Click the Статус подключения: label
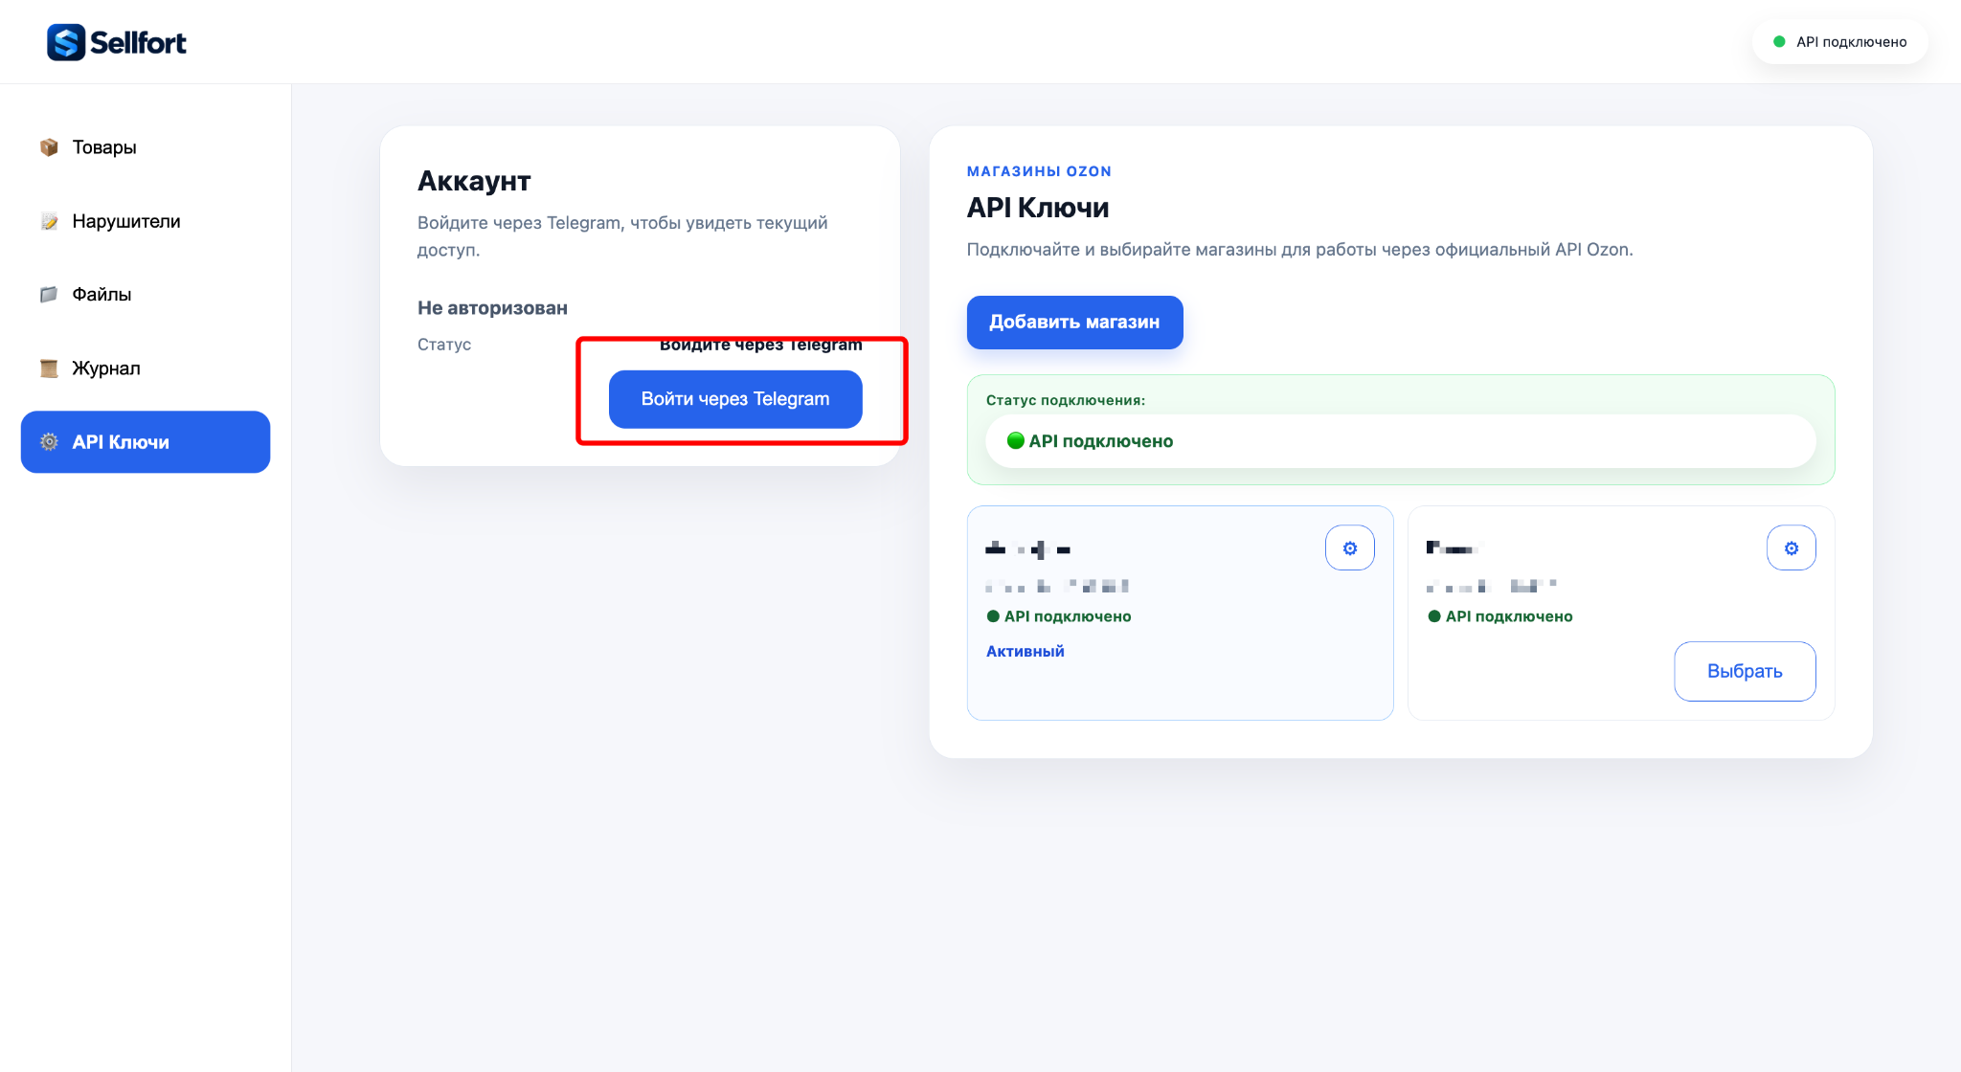The height and width of the screenshot is (1072, 1961). click(x=1066, y=400)
